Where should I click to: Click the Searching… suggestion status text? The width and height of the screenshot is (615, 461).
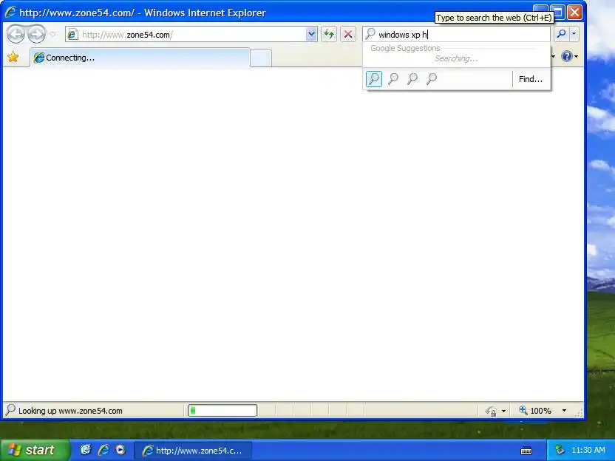coord(456,59)
